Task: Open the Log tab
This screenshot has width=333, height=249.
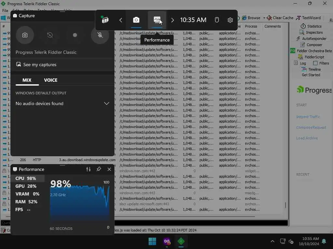Action: coord(300,63)
